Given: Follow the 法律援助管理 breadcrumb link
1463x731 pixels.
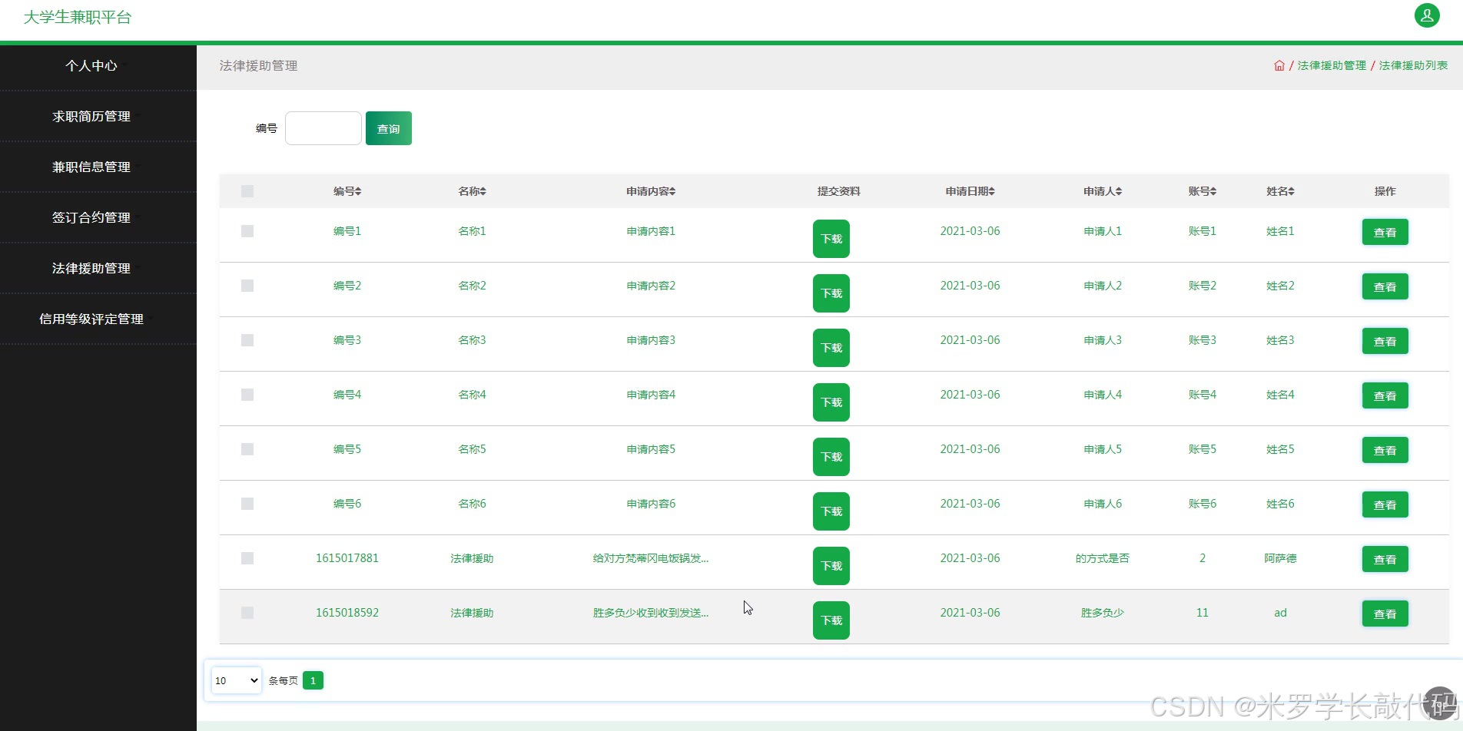Looking at the screenshot, I should click(1332, 66).
